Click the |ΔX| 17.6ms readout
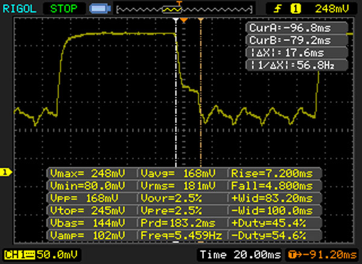The image size is (362, 264). point(297,53)
